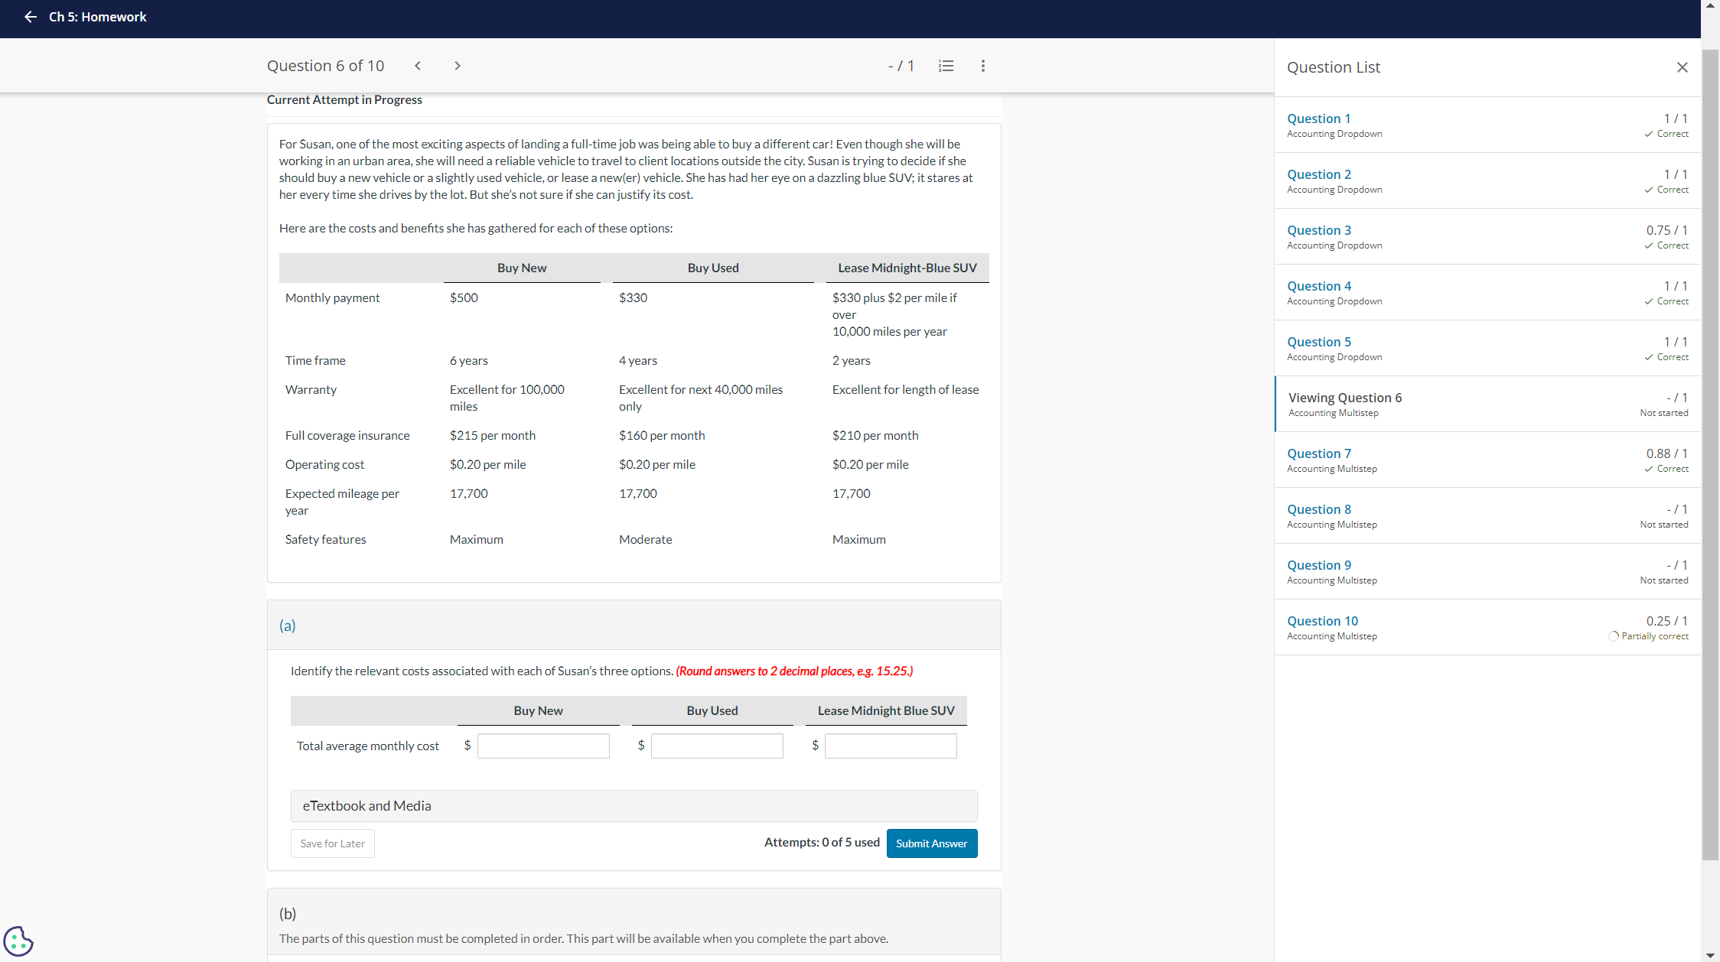Go to next question with right chevron
The width and height of the screenshot is (1720, 962).
coord(458,66)
